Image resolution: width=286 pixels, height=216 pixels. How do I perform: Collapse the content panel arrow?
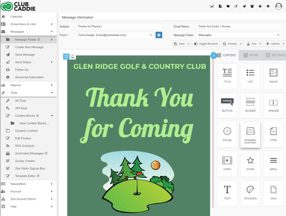213,55
